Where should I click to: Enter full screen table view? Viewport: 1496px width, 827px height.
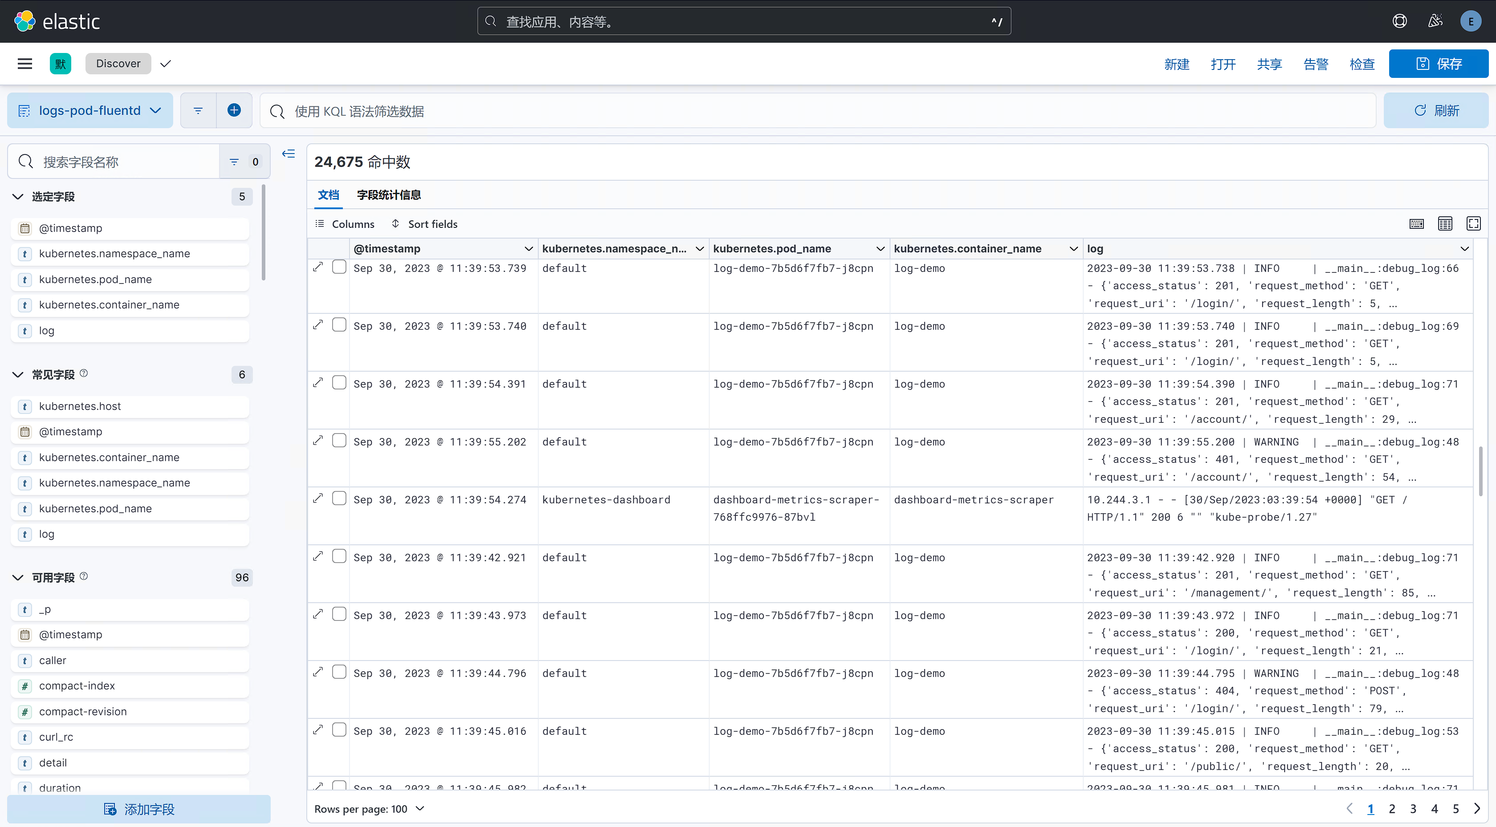tap(1473, 223)
